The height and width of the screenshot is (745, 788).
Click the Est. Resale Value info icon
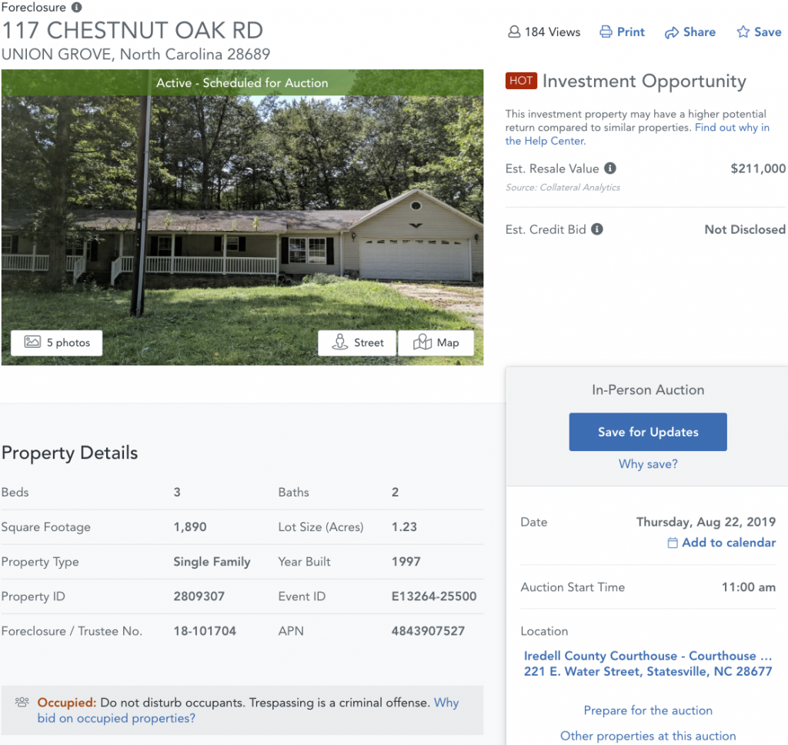[609, 169]
